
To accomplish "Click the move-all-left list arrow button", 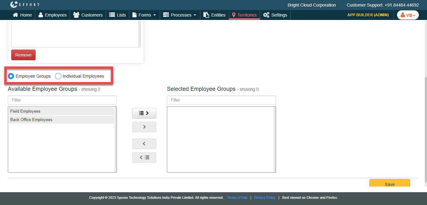I will coord(144,158).
